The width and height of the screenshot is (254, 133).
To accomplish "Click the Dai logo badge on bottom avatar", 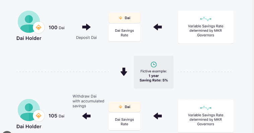I will click(39, 116).
